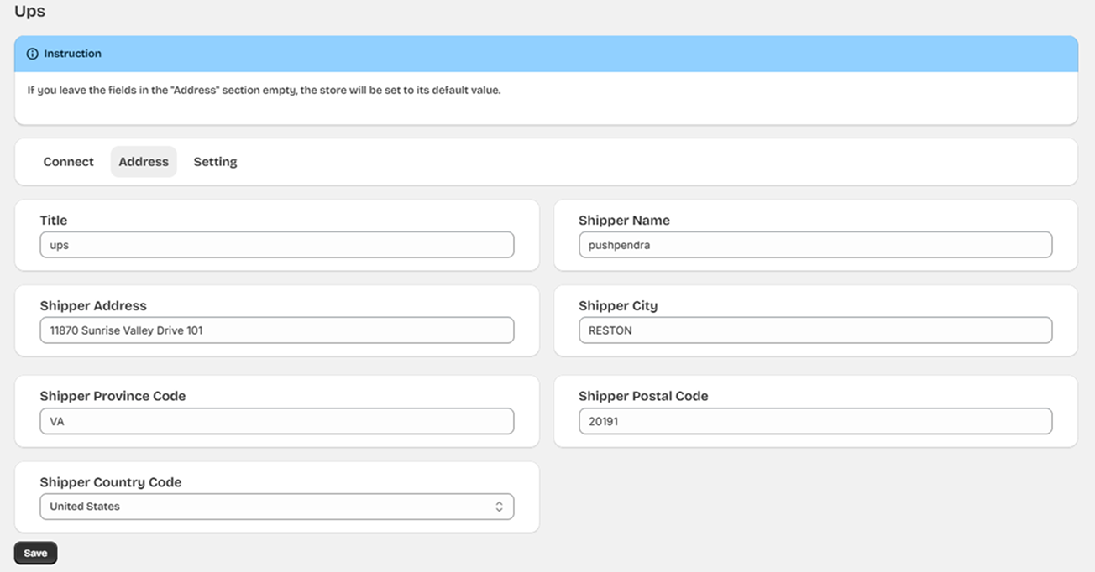Screen dimensions: 1095x572
Task: Click the Shipper Name label
Action: 624,221
